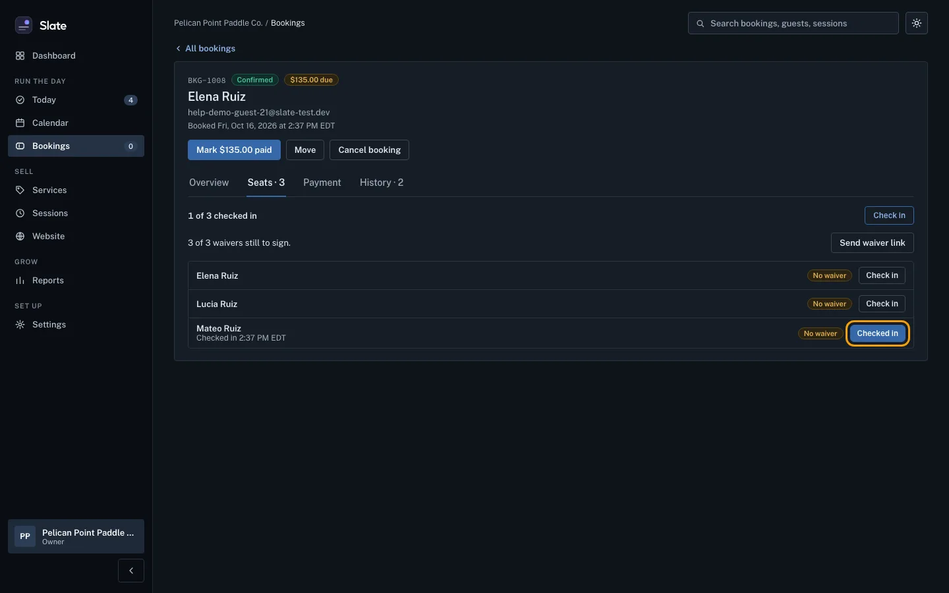Check in Elena Ruiz seat
Screen dimensions: 949x593
tap(882, 275)
